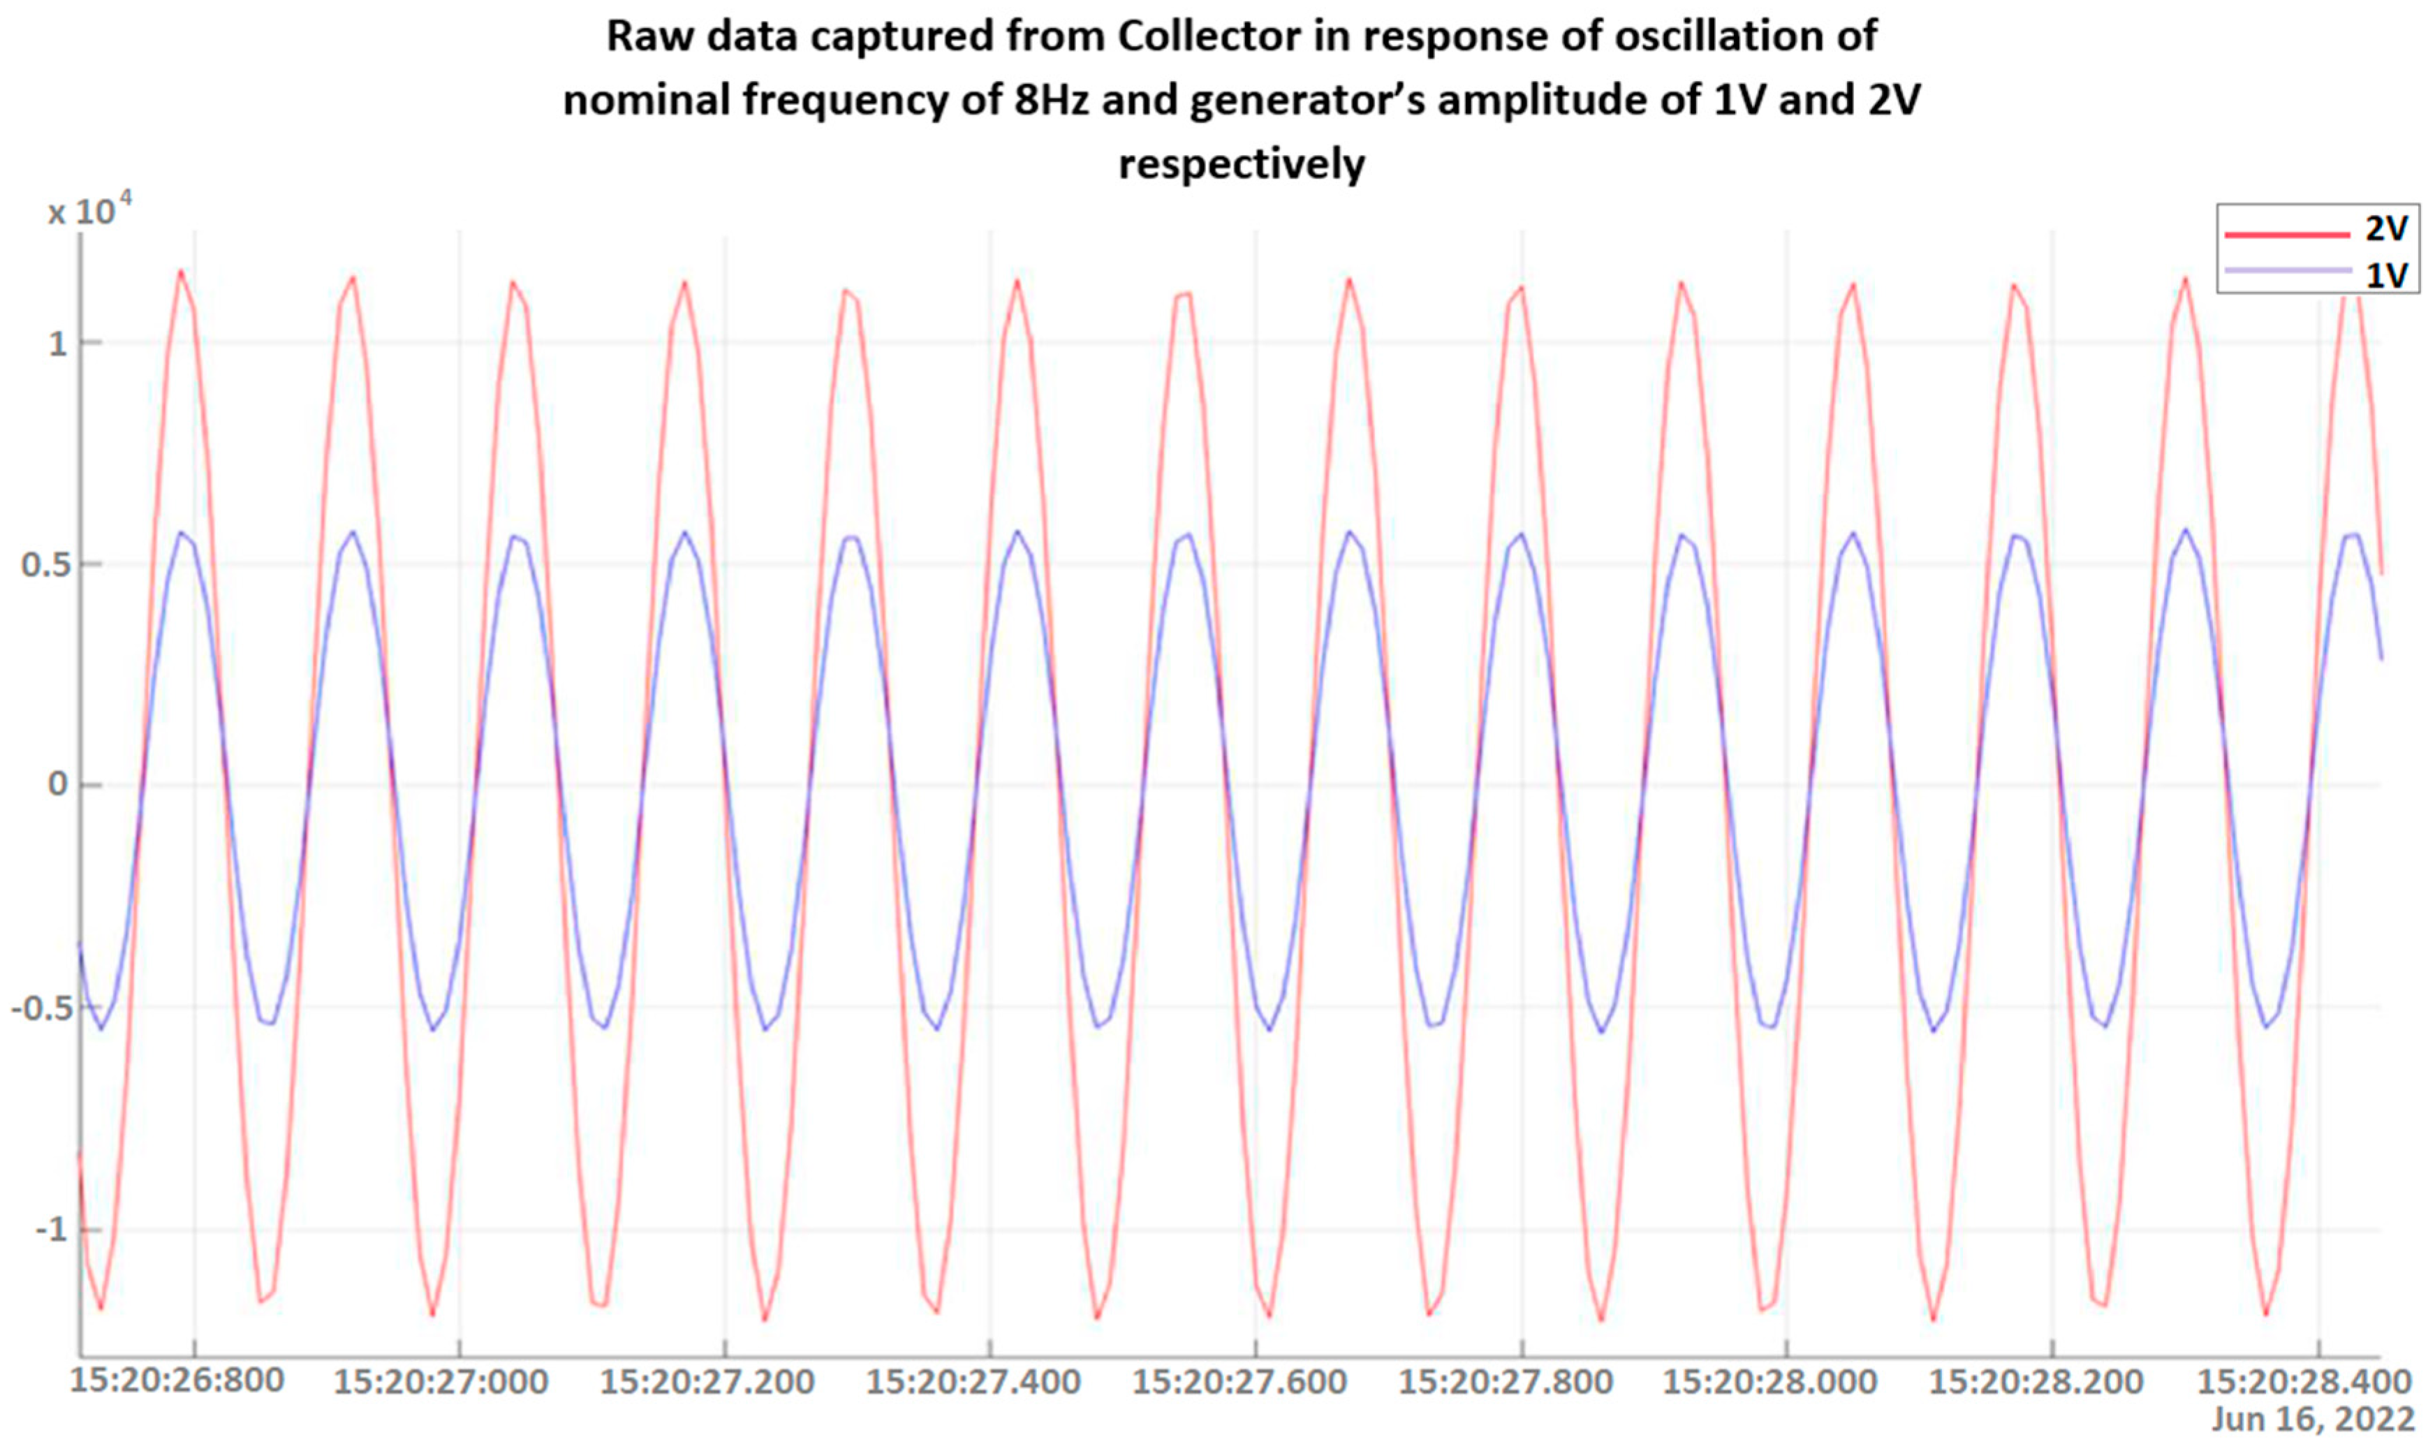
Task: Click the 15:20:27.600 time tick label
Action: (1239, 1383)
